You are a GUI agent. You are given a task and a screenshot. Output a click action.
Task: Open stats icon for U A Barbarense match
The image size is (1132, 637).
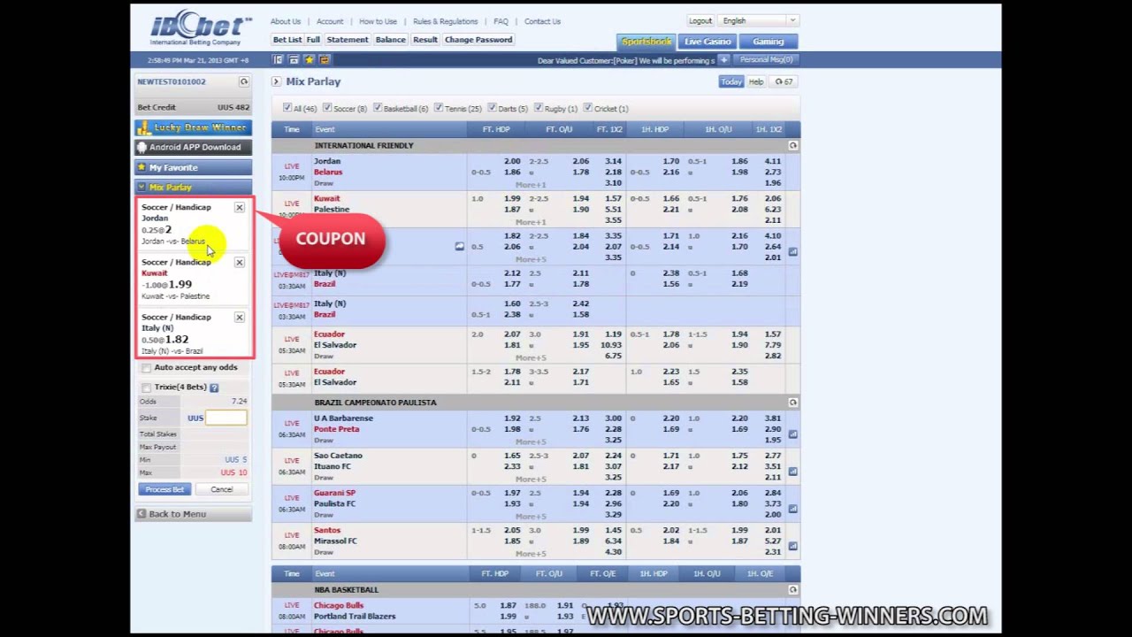point(792,434)
